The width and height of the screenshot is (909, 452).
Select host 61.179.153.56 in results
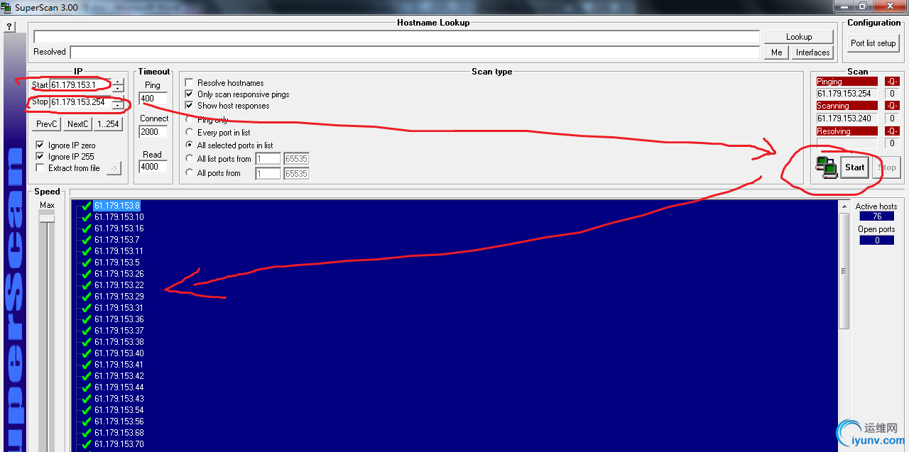coord(119,421)
